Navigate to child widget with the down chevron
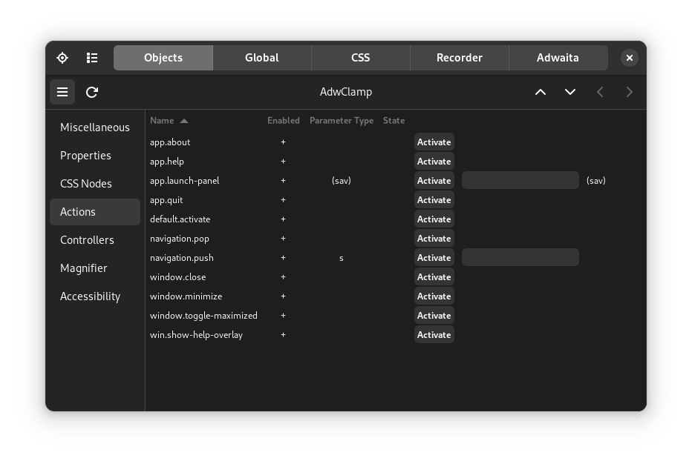692x461 pixels. tap(570, 91)
